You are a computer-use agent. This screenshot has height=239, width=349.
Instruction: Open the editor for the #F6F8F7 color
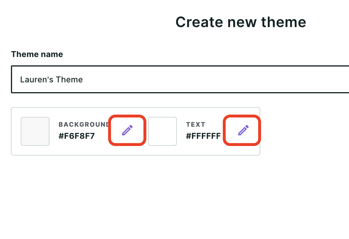pyautogui.click(x=127, y=130)
